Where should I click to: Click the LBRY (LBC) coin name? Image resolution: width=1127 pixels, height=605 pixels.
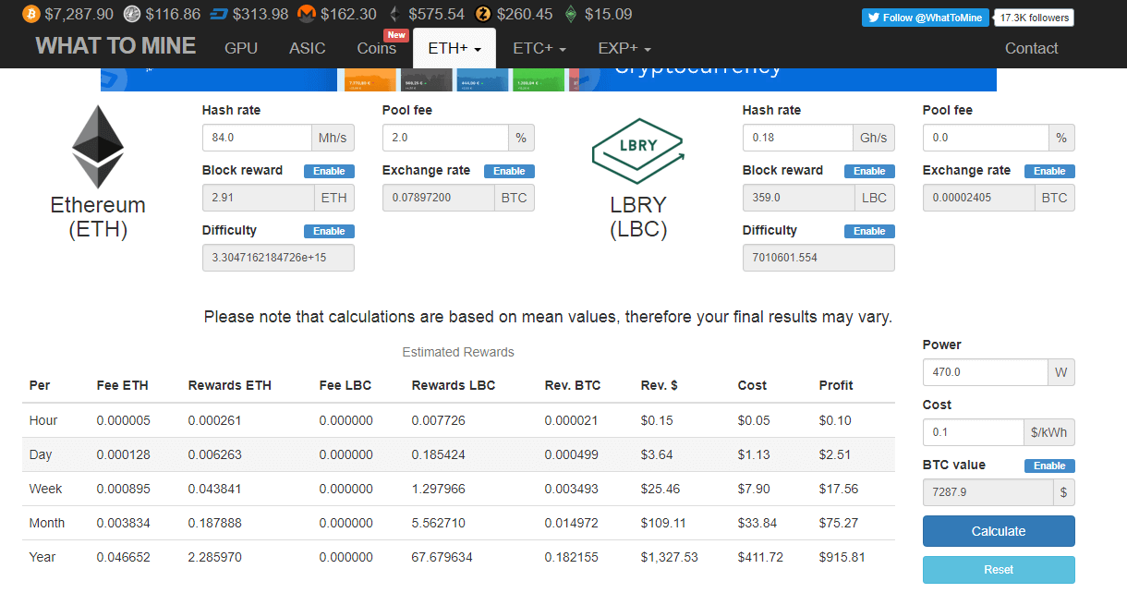638,217
